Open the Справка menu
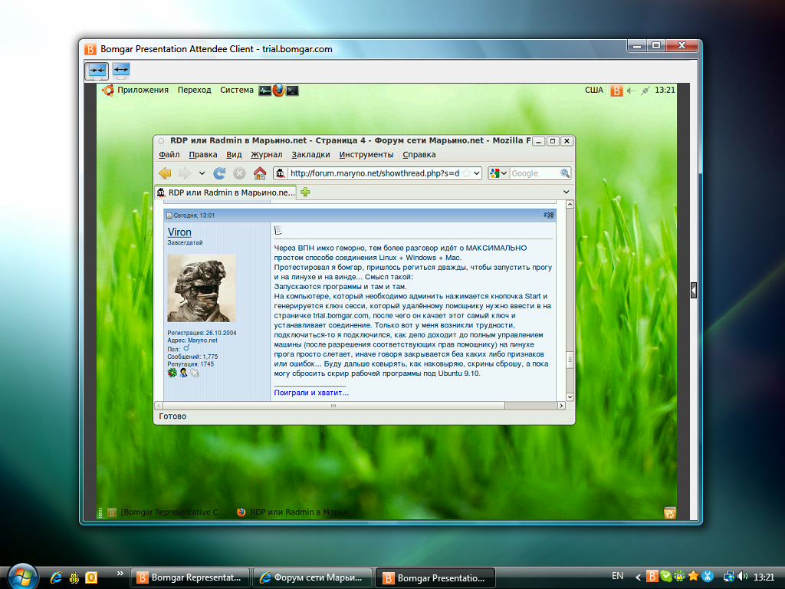The width and height of the screenshot is (785, 589). (x=419, y=155)
